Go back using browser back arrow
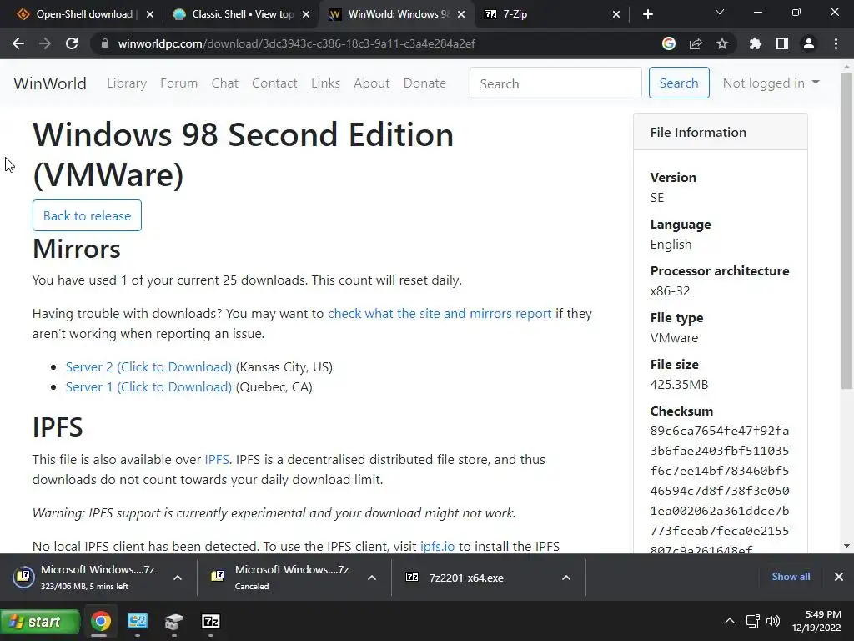The height and width of the screenshot is (641, 854). point(18,43)
